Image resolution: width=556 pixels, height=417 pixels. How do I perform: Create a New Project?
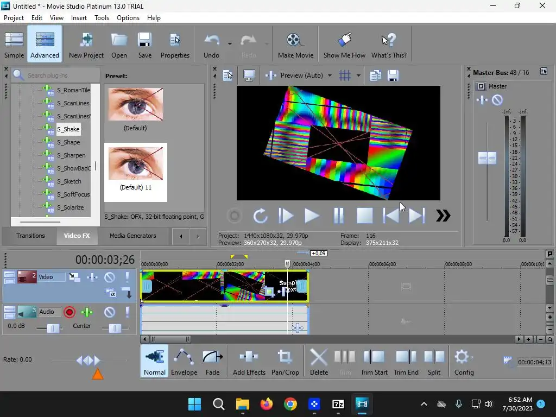tap(86, 45)
